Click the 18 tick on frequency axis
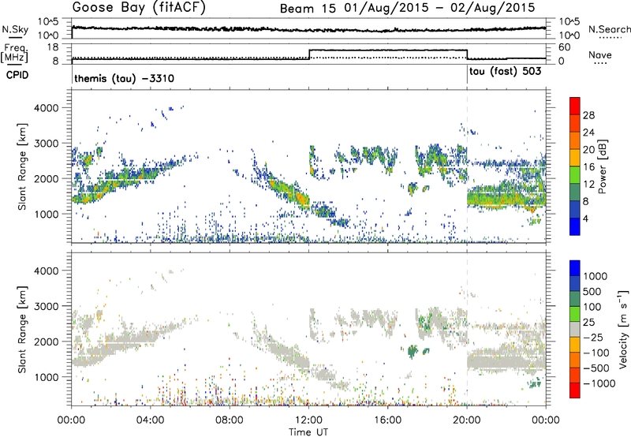 (53, 47)
